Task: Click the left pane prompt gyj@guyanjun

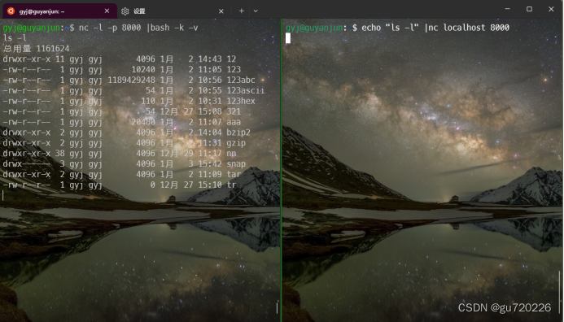Action: (31, 28)
